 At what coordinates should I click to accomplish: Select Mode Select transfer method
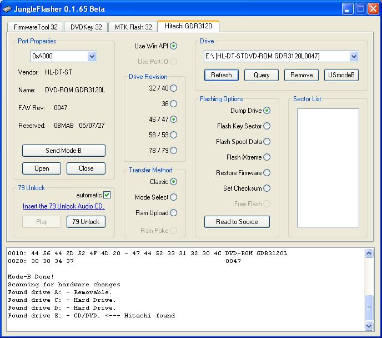[x=173, y=197]
